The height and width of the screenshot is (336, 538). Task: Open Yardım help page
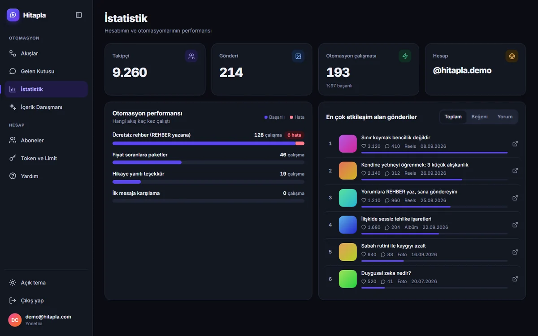pos(46,176)
